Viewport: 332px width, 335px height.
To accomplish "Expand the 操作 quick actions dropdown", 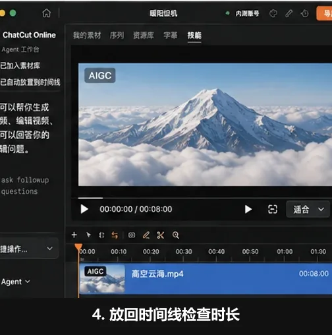I will pos(29,249).
